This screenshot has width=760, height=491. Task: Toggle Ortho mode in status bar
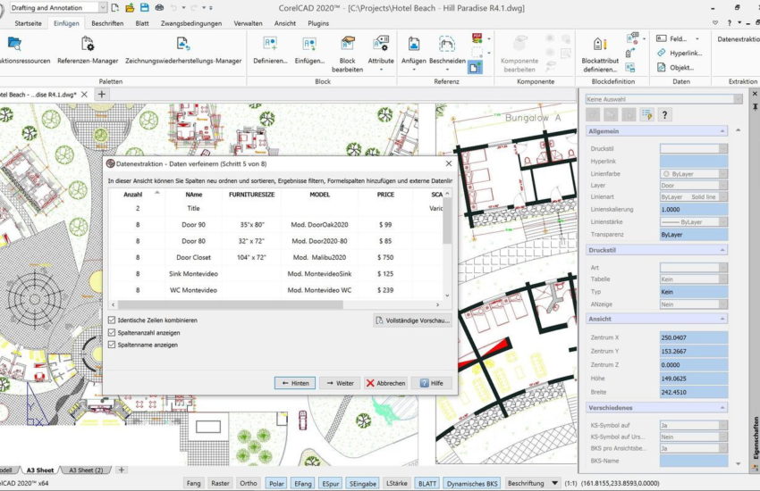[x=249, y=483]
